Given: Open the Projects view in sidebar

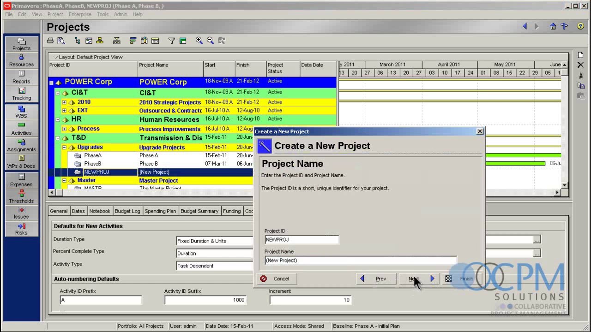Looking at the screenshot, I should point(21,44).
